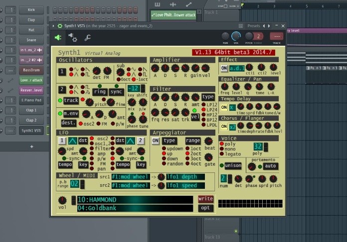Open the plugin wrapper settings gear icon
The width and height of the screenshot is (347, 242).
click(73, 37)
